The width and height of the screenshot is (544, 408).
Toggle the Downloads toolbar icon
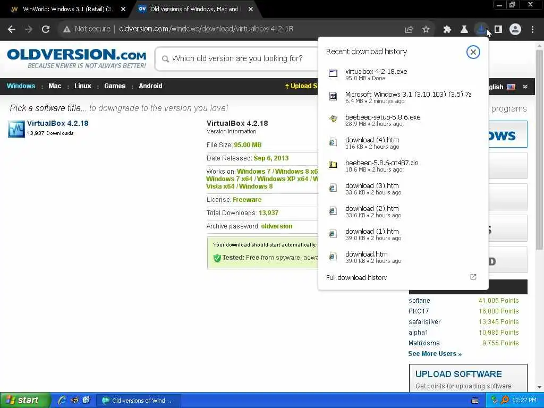[x=481, y=30]
